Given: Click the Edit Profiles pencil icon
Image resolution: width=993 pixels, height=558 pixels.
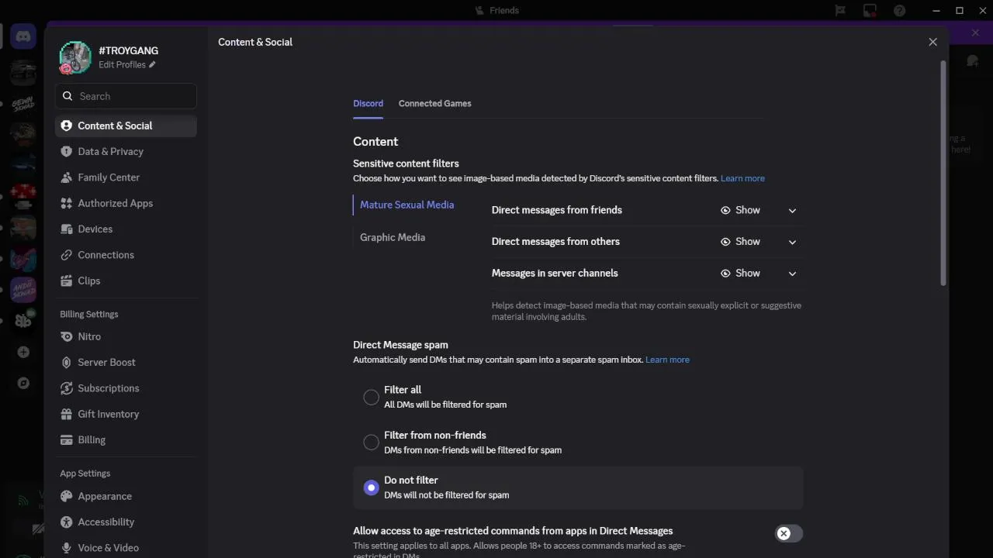Looking at the screenshot, I should (153, 65).
